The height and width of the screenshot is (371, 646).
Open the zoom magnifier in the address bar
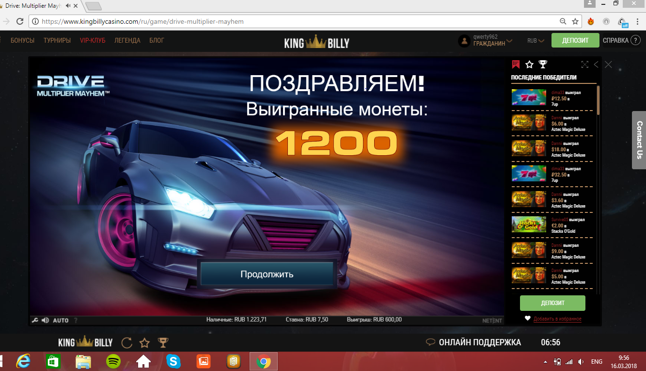point(563,21)
